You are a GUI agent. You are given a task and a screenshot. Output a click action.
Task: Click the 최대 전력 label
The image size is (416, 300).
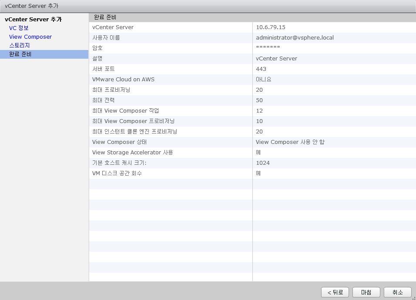click(x=104, y=100)
